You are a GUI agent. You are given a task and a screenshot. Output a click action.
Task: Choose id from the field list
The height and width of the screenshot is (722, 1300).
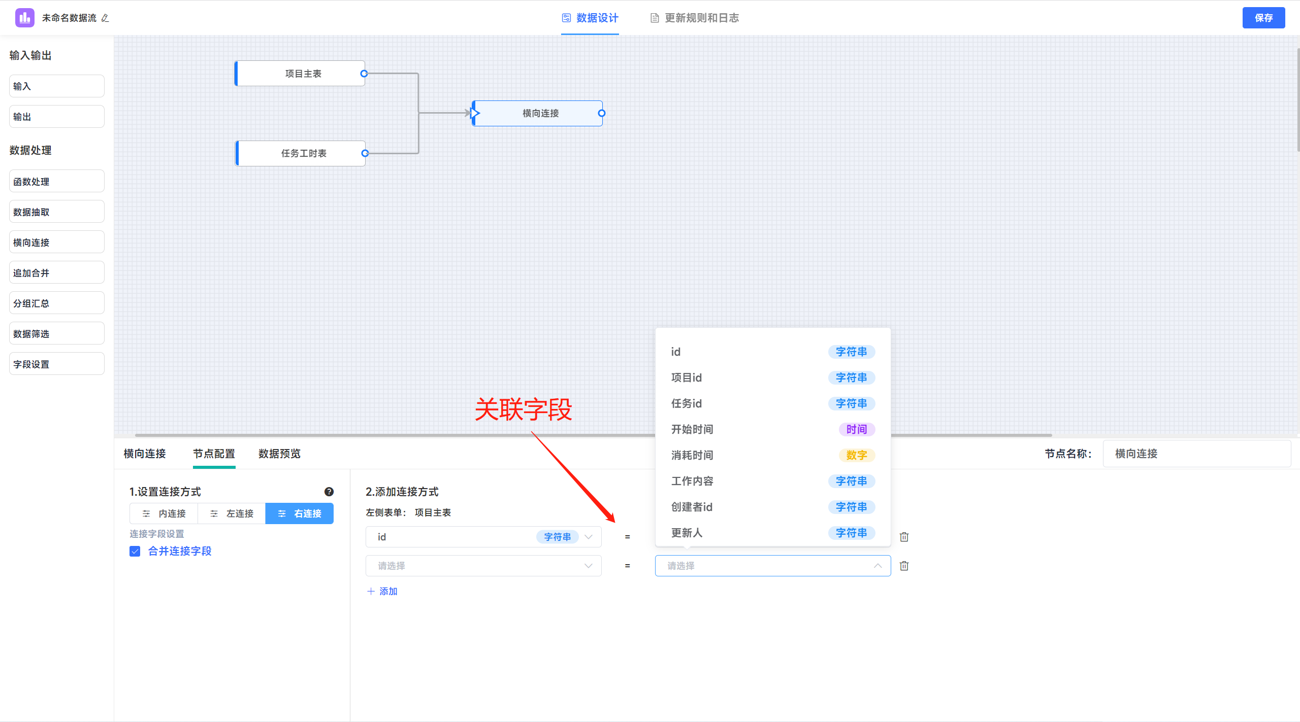pos(773,352)
